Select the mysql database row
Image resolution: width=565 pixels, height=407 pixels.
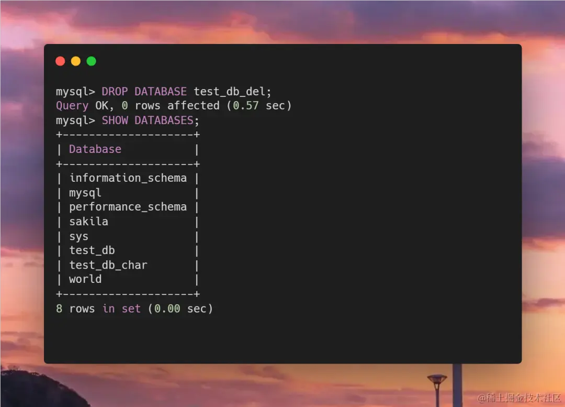click(x=128, y=193)
